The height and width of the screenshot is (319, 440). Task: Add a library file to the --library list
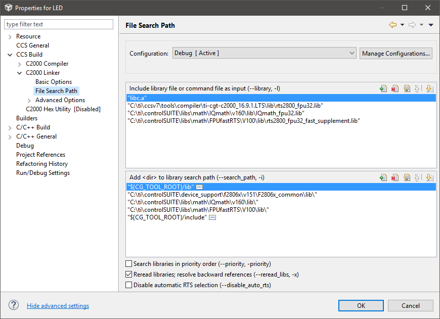point(383,88)
